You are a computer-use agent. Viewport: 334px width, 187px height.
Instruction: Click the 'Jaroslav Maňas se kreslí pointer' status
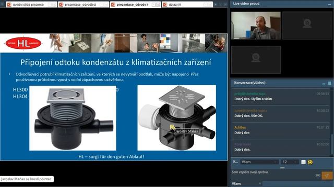click(x=27, y=179)
